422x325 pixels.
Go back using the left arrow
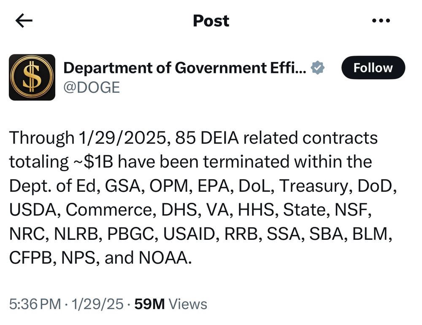coord(24,21)
